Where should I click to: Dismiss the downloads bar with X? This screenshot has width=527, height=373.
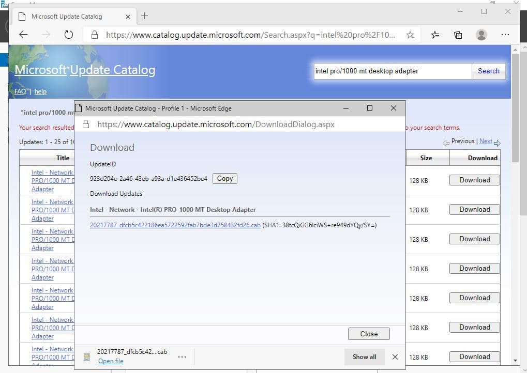(395, 356)
